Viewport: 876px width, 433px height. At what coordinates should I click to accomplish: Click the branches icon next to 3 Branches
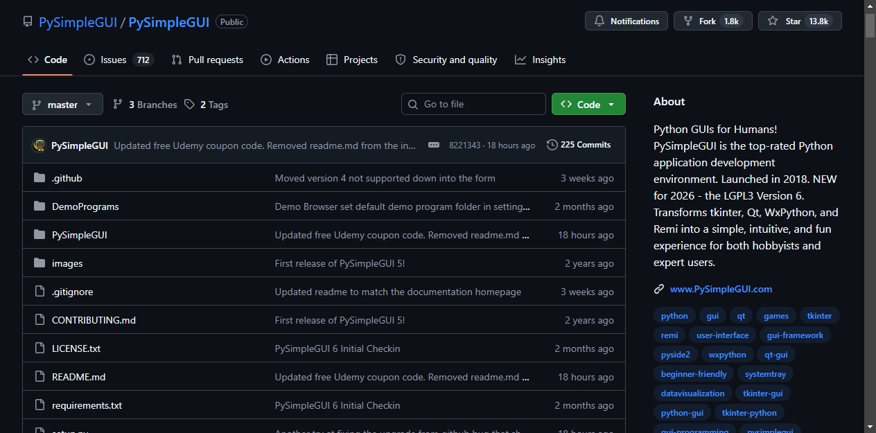118,104
